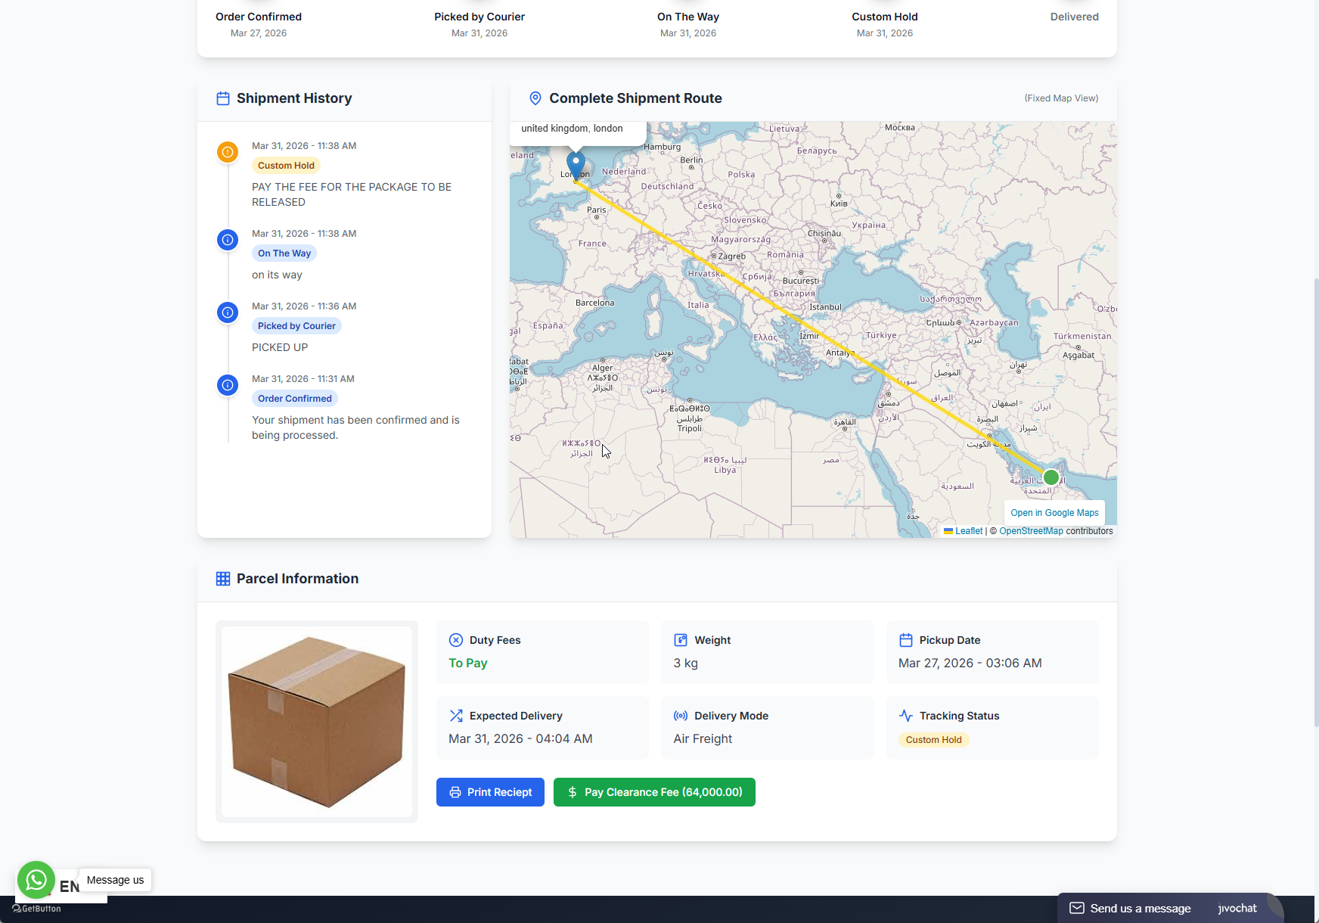Click the Delivered progress step label
Screen dimensions: 1319x923
[1074, 17]
